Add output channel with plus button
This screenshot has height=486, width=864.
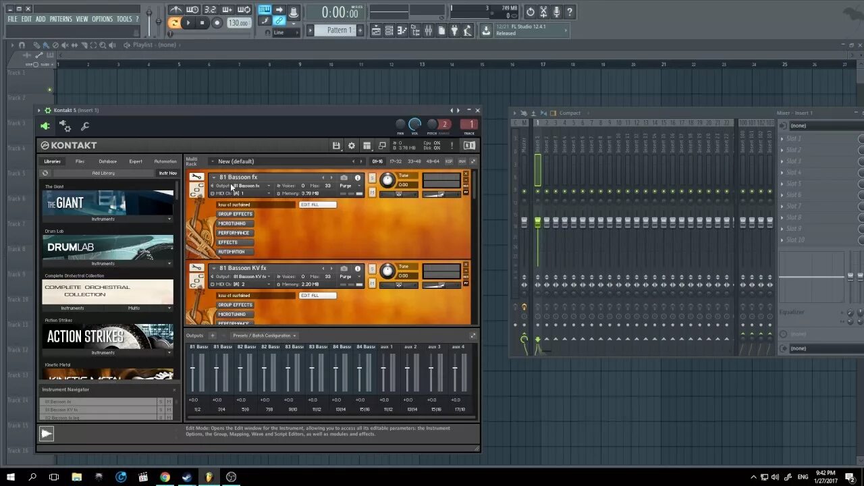pos(212,335)
